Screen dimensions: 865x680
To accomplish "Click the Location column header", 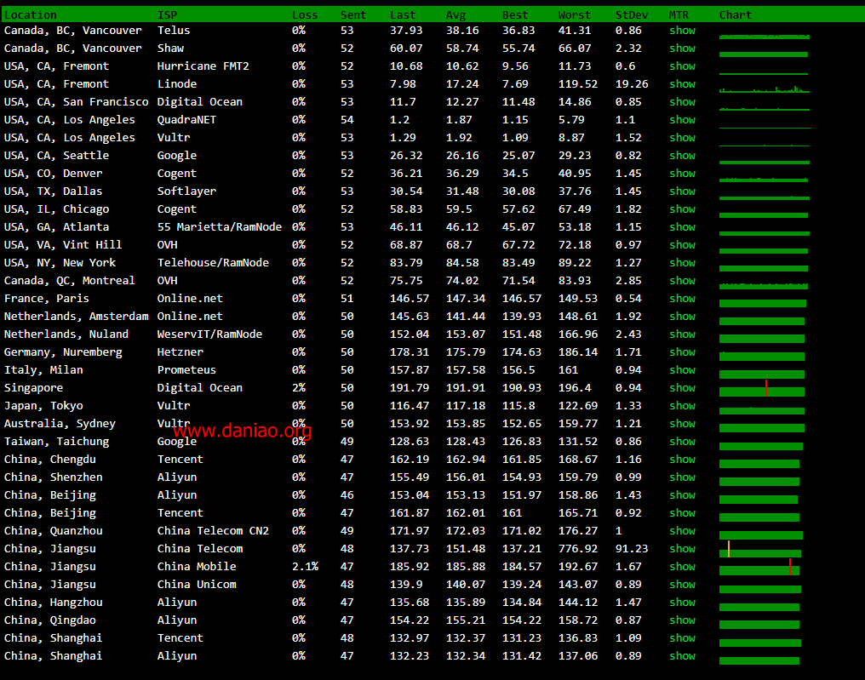I will coord(31,14).
